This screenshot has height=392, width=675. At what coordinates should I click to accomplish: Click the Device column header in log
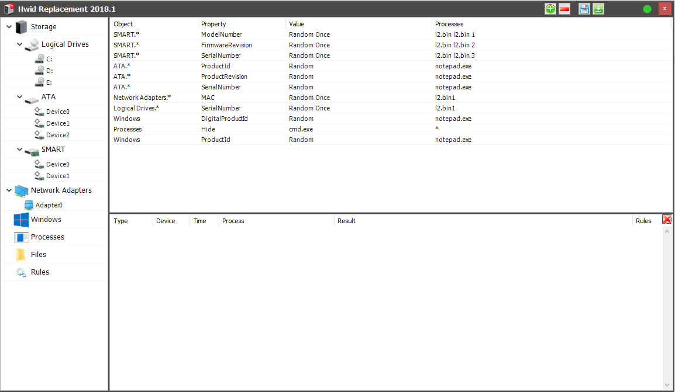point(166,221)
